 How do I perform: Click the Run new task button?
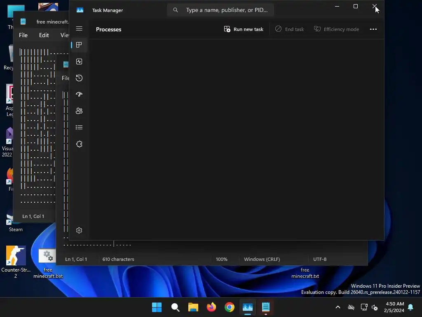click(x=244, y=29)
